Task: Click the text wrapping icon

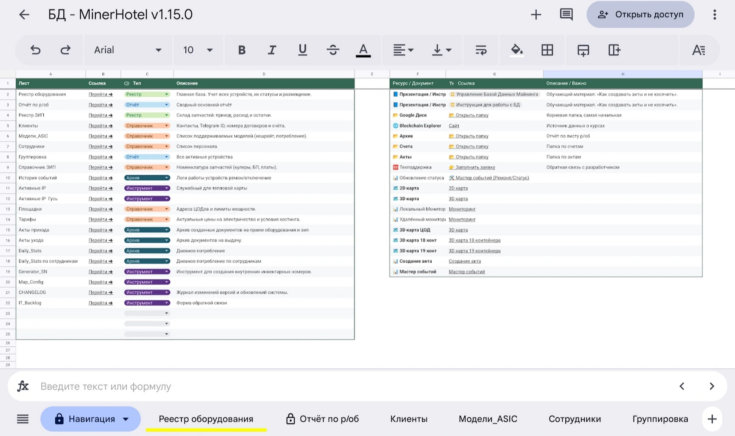Action: coord(481,50)
